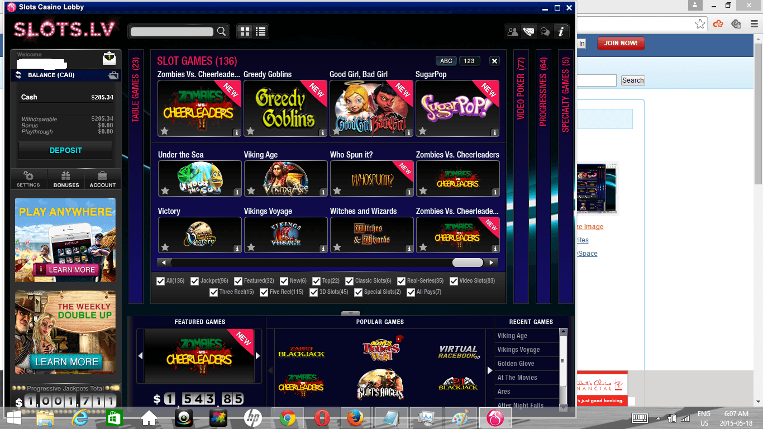Open the Windows Start button
The image size is (763, 429).
[13, 418]
